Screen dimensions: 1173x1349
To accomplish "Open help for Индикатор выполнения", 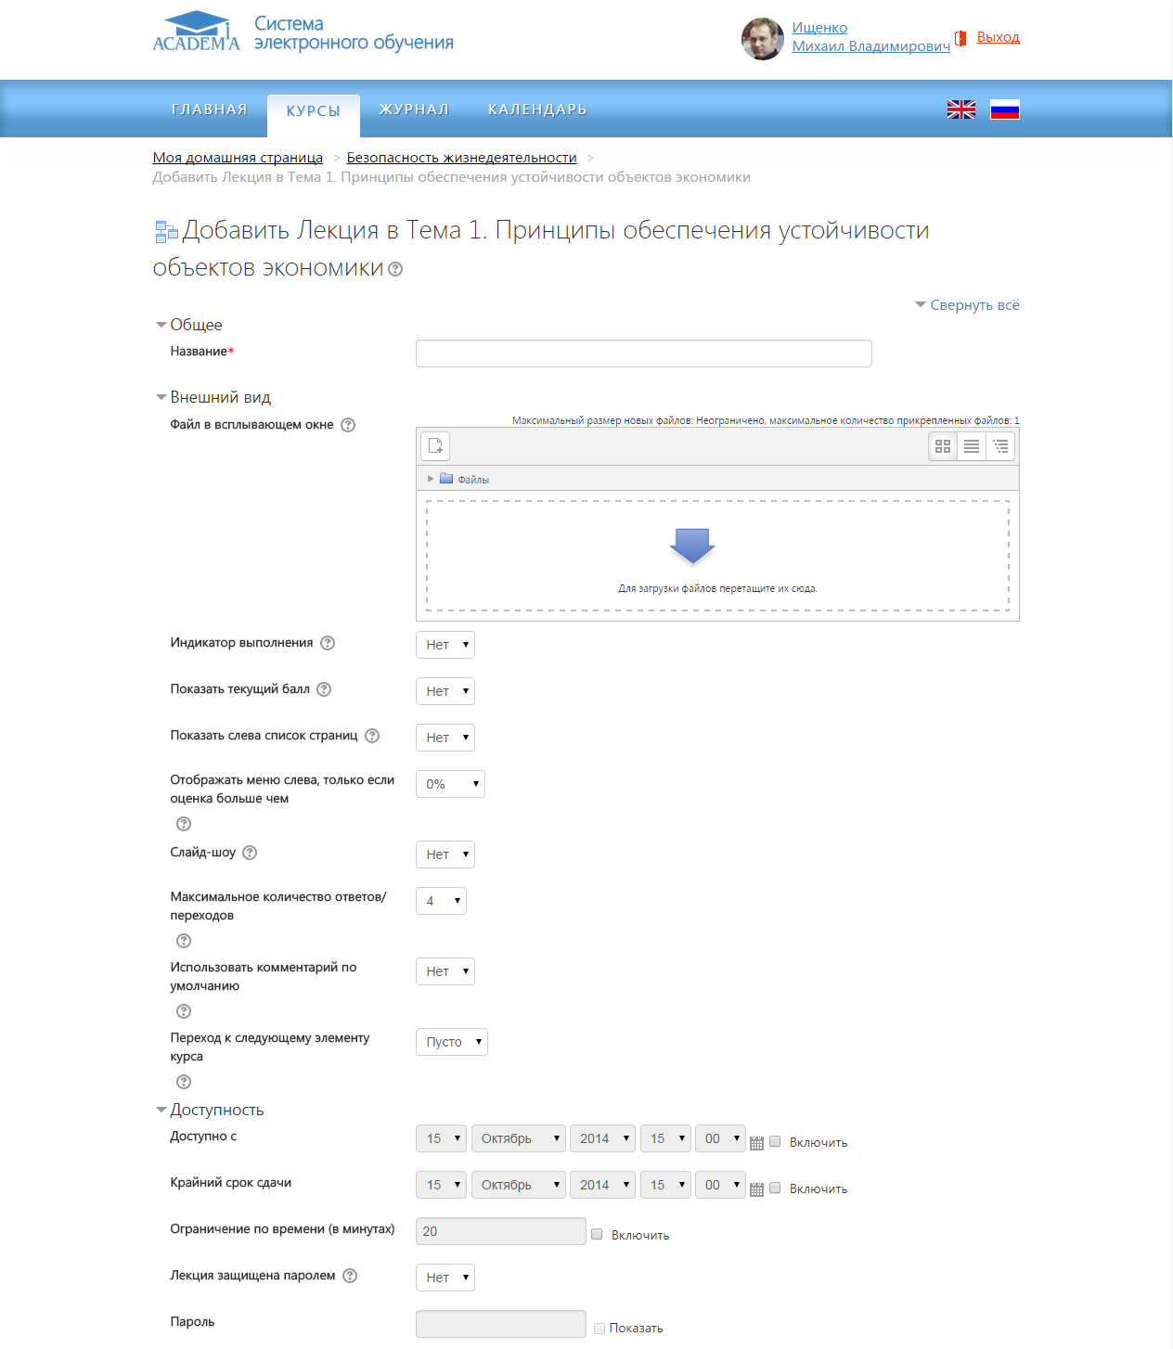I will pyautogui.click(x=328, y=643).
